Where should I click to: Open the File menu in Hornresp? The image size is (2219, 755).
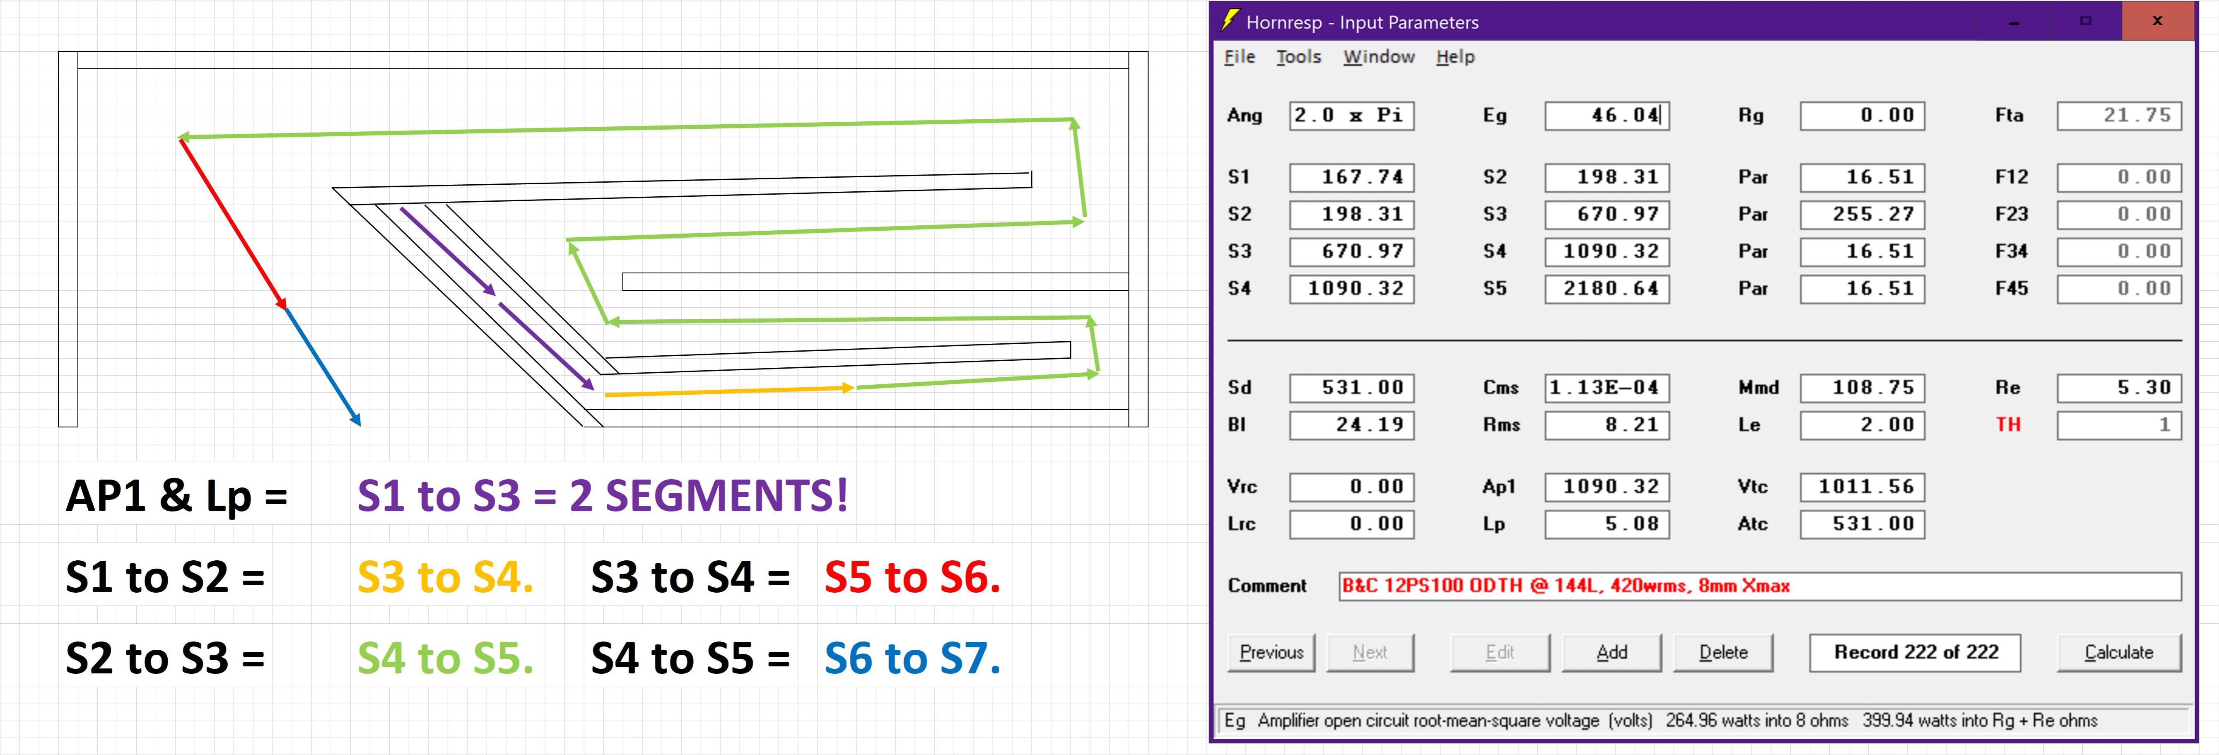[x=1240, y=57]
